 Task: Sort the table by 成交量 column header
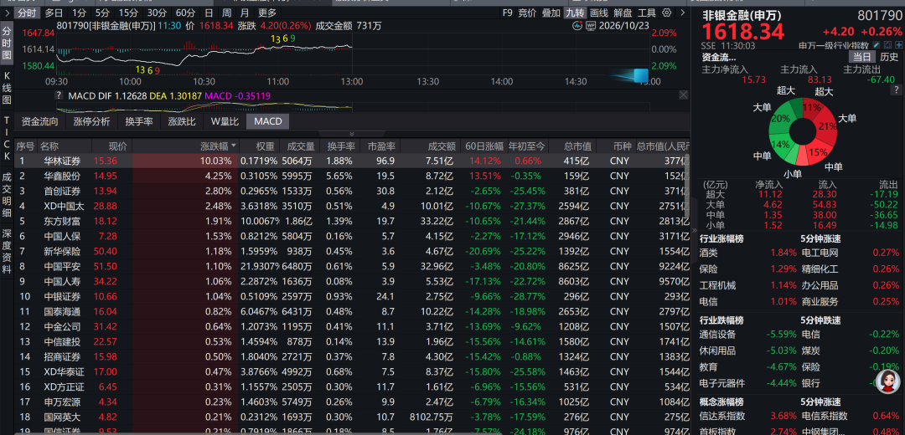[x=302, y=146]
